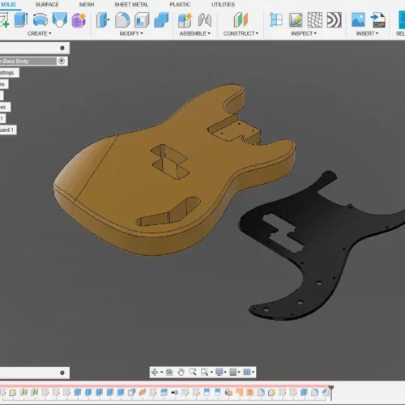Expand the Orbit tool dropdown arrow
405x405 pixels.
pyautogui.click(x=161, y=372)
